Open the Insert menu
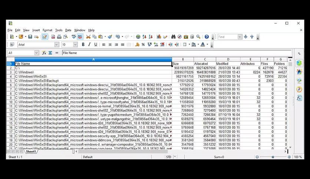This screenshot has width=310, height=179. click(x=36, y=30)
